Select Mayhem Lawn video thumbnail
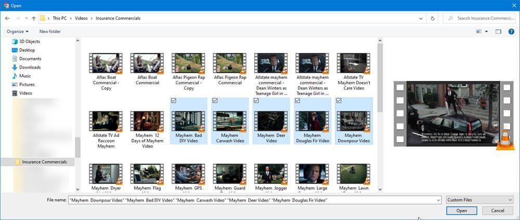The image size is (520, 220). tap(354, 174)
